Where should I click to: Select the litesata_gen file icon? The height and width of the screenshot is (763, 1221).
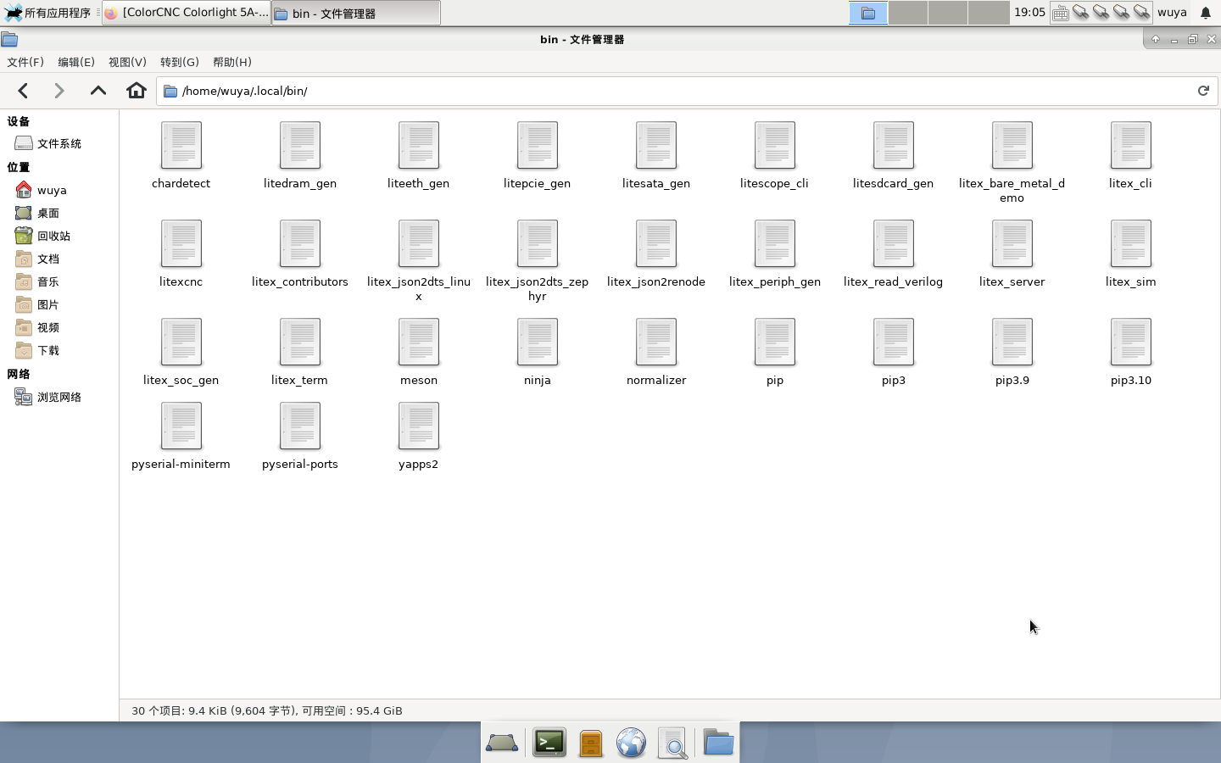coord(656,145)
